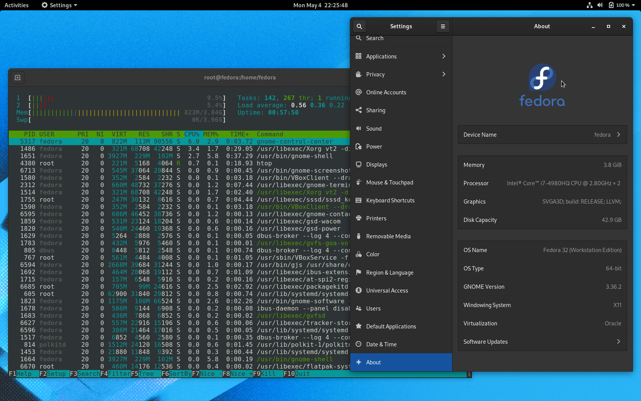Click the battery icon in top bar

[x=611, y=5]
